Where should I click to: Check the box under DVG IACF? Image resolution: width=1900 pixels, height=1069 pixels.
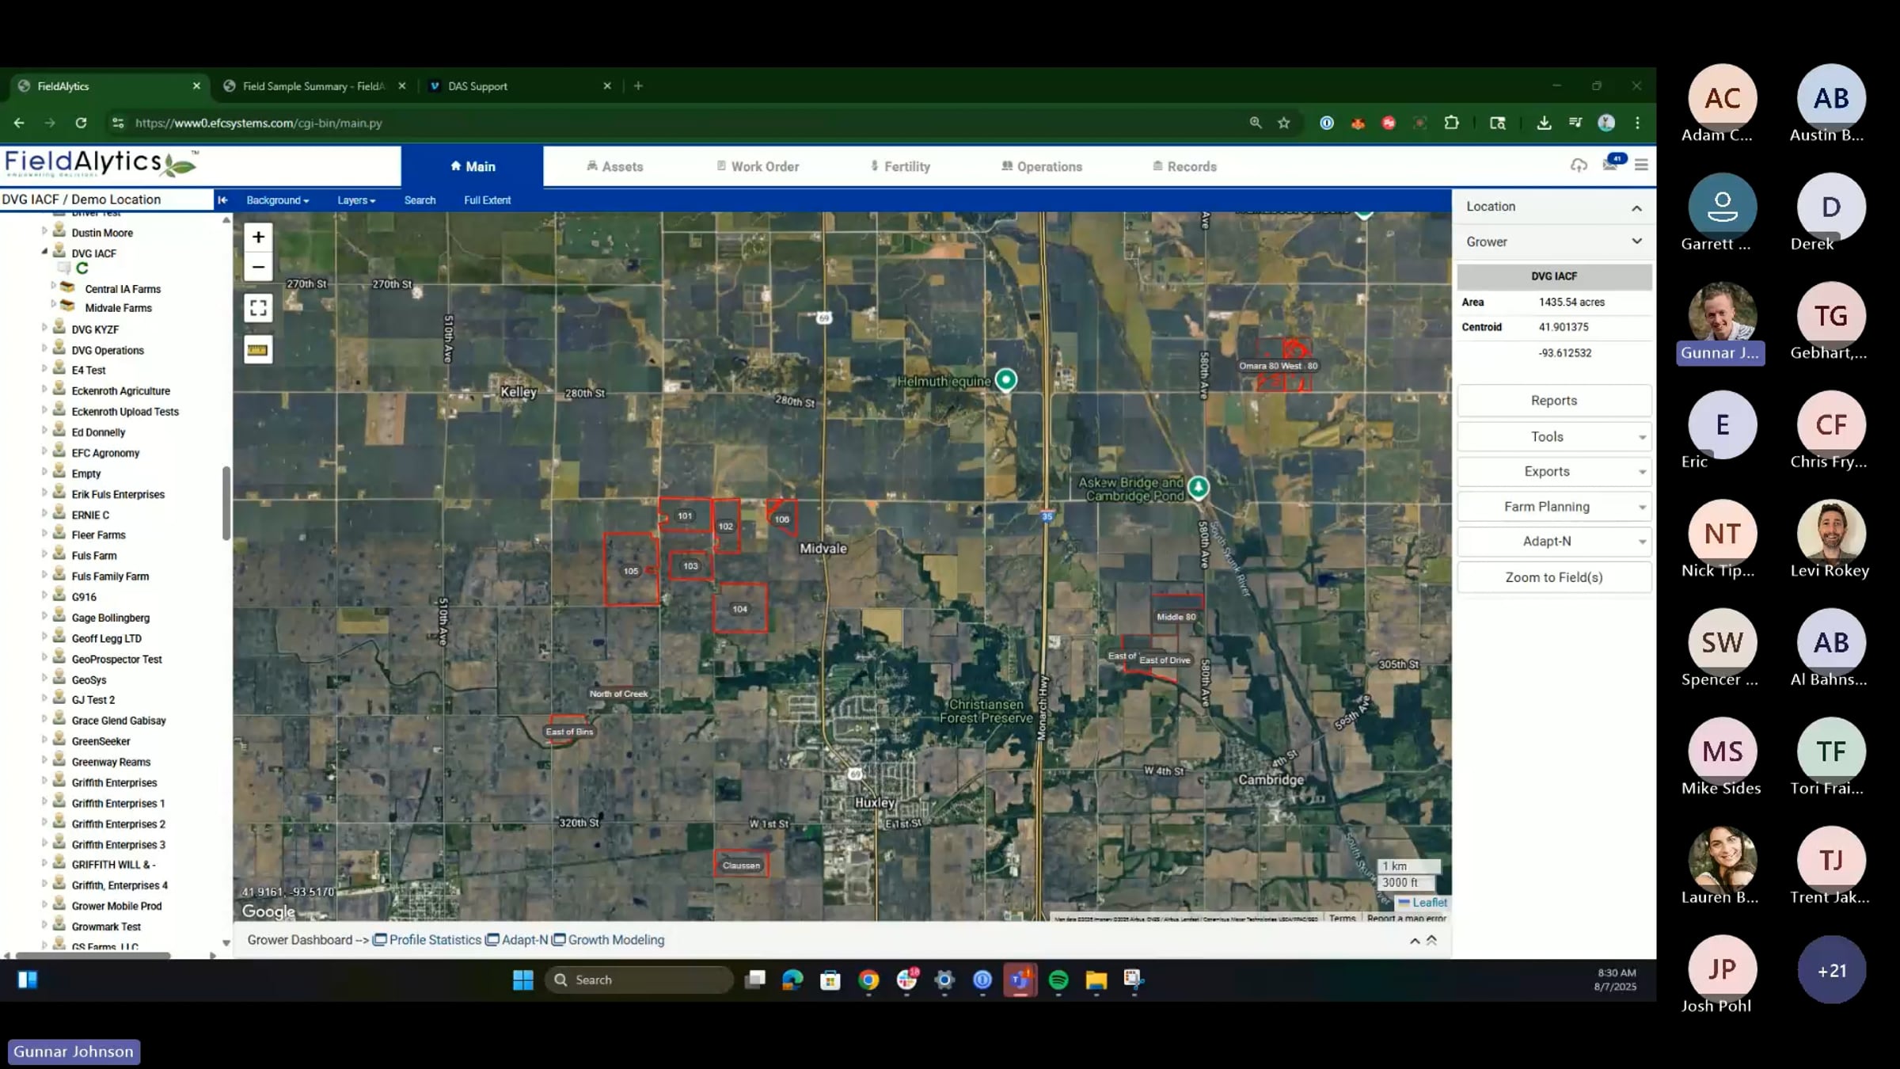pyautogui.click(x=65, y=268)
